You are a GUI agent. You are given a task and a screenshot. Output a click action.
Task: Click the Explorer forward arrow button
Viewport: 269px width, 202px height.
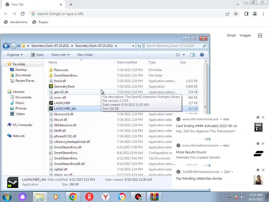click(x=13, y=46)
